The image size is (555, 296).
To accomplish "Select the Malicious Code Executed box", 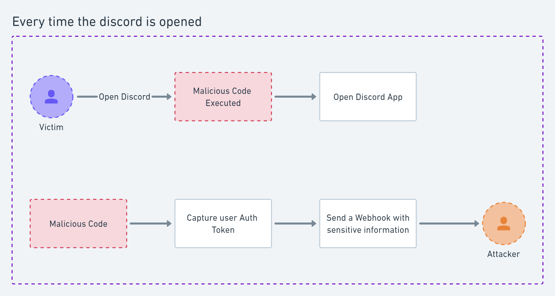I will point(223,97).
